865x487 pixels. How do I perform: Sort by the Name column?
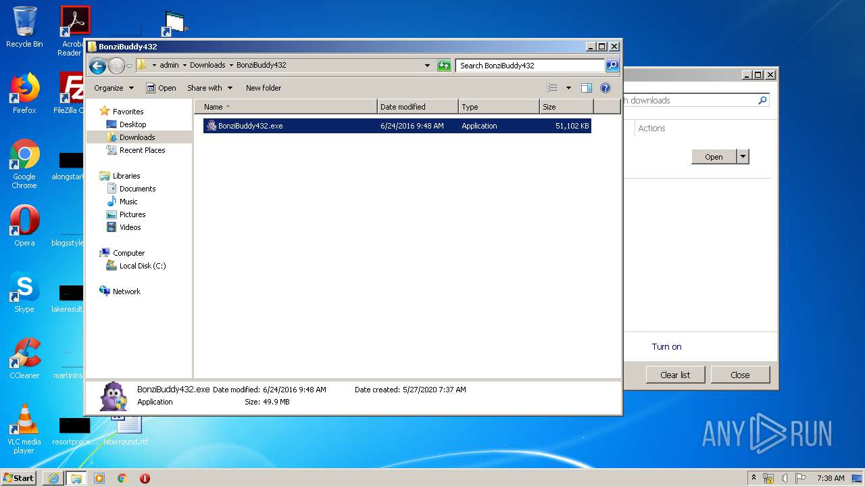point(286,107)
